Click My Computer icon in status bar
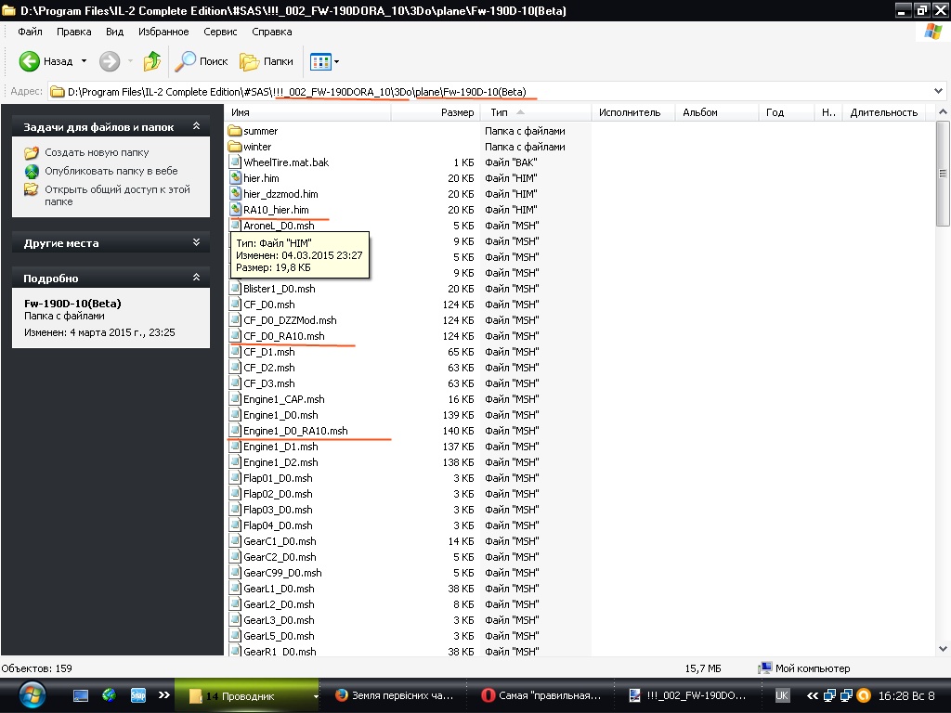 point(766,668)
